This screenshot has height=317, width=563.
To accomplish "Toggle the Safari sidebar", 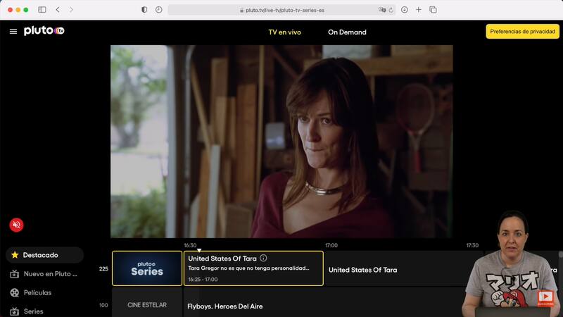I will pyautogui.click(x=42, y=10).
